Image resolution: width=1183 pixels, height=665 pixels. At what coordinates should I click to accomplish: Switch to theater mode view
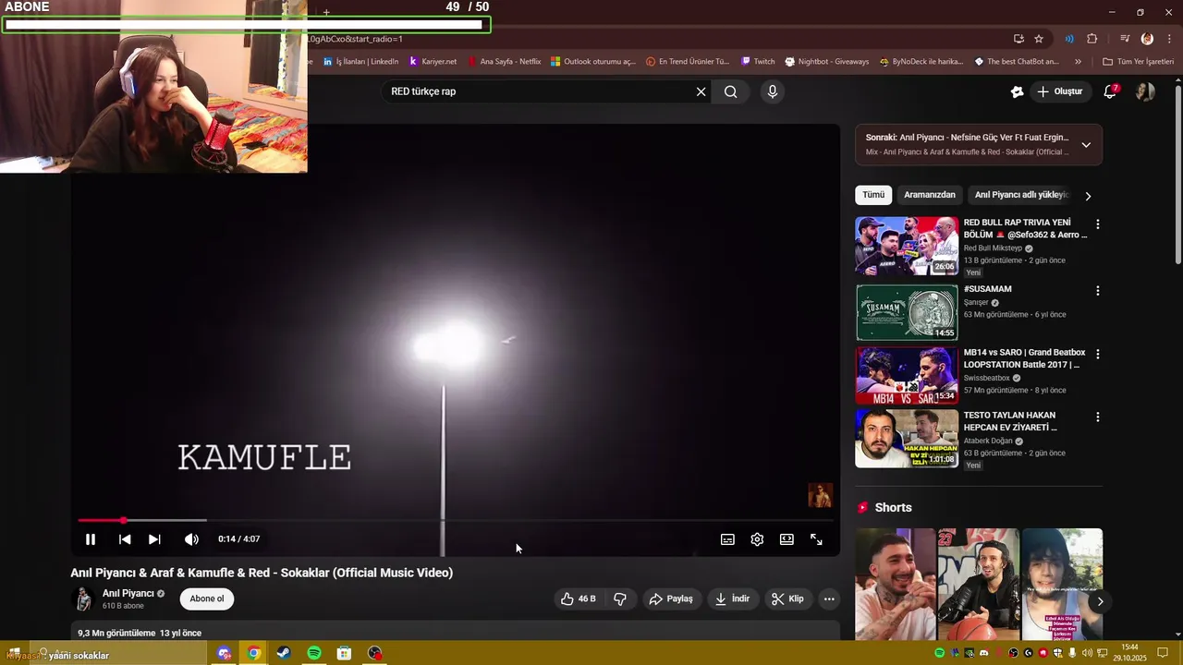(787, 539)
